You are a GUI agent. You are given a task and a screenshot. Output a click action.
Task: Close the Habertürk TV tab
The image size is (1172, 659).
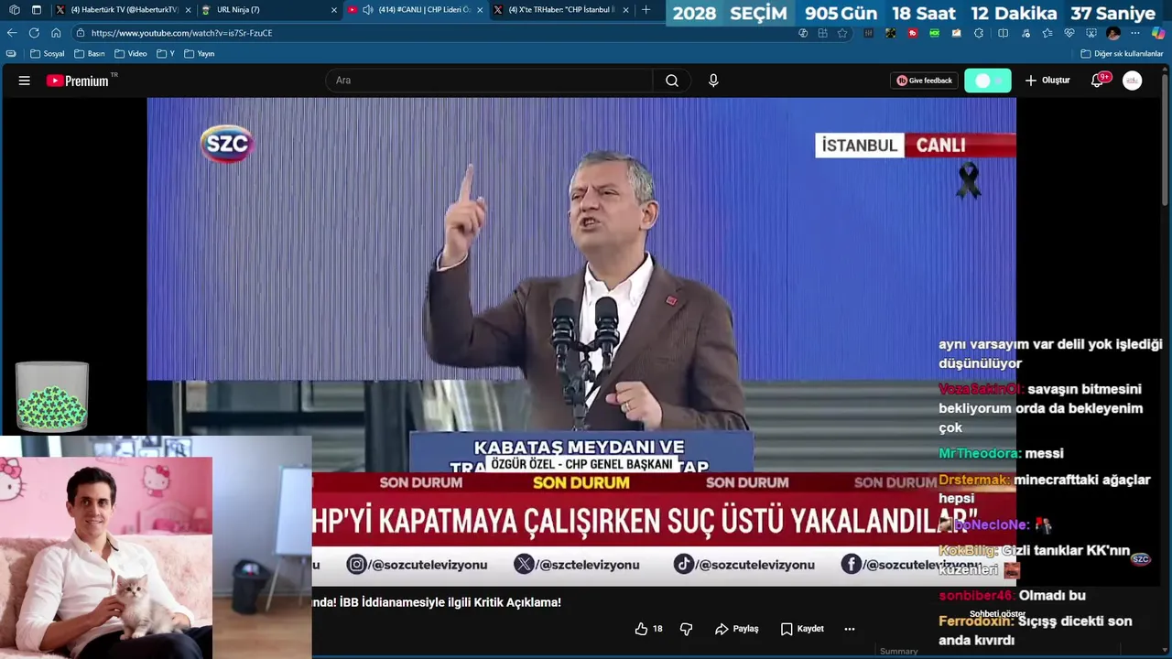tap(188, 9)
